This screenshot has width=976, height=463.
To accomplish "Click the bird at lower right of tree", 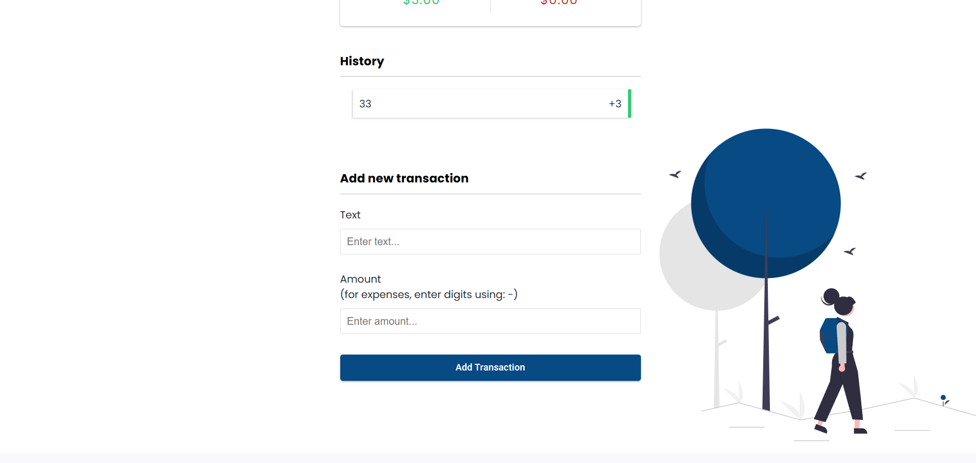I will click(850, 251).
